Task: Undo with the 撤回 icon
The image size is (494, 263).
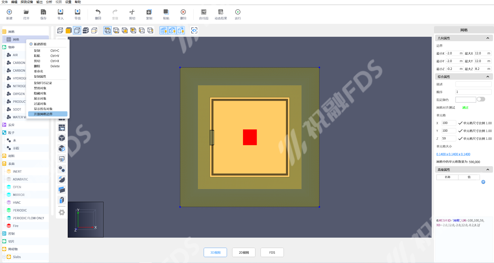Action: click(x=98, y=12)
